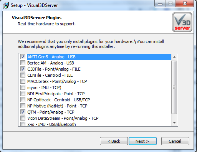Go to the previous step with Back
197x152 pixels.
point(114,141)
